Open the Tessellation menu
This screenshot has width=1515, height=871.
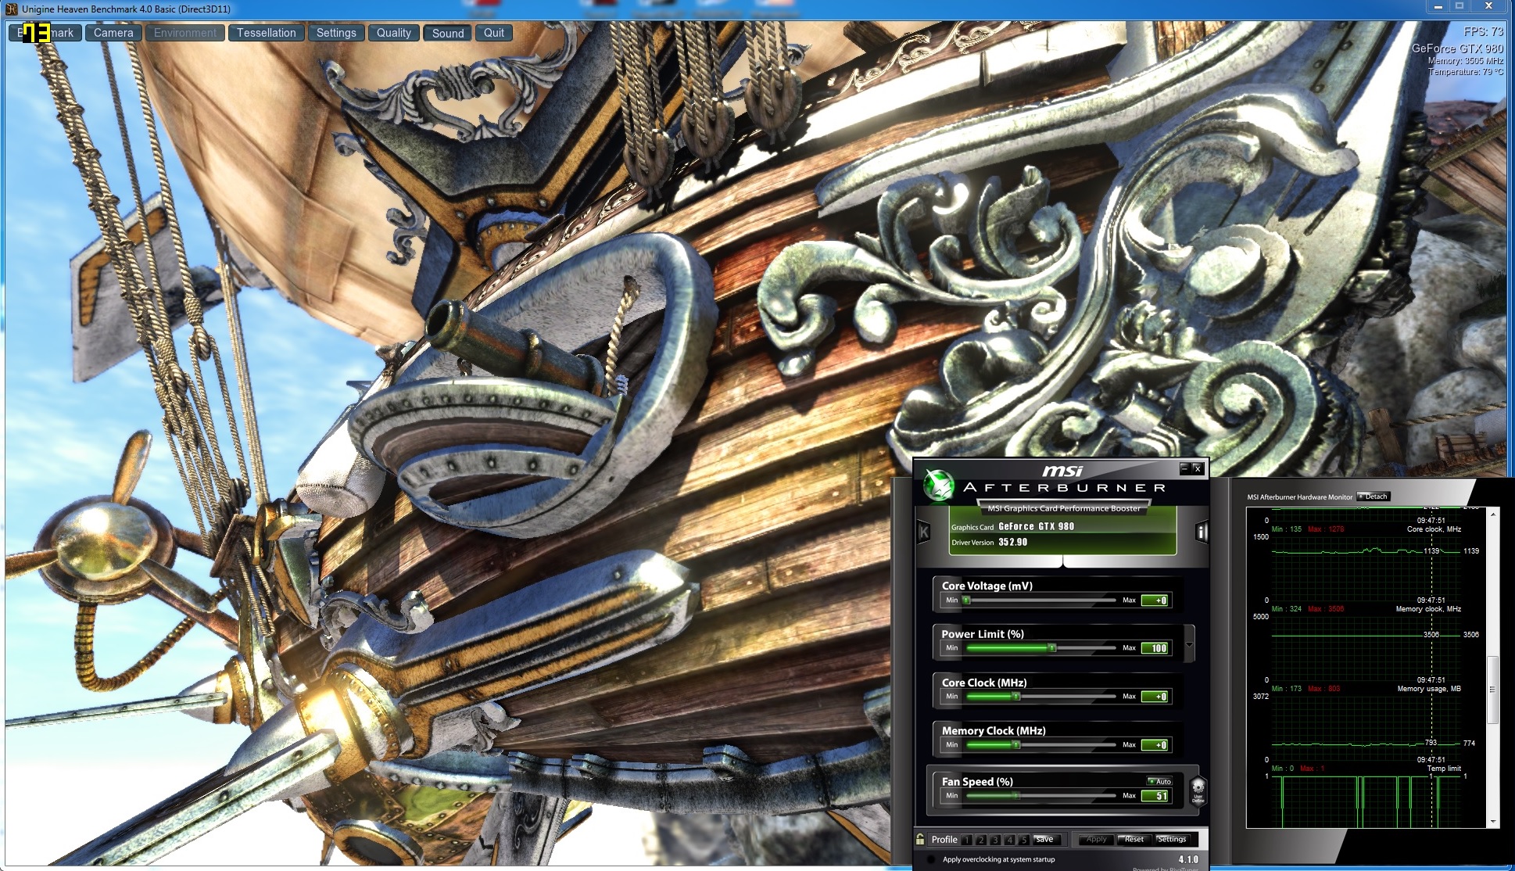coord(267,33)
